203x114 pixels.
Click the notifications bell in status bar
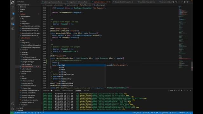coord(190,113)
